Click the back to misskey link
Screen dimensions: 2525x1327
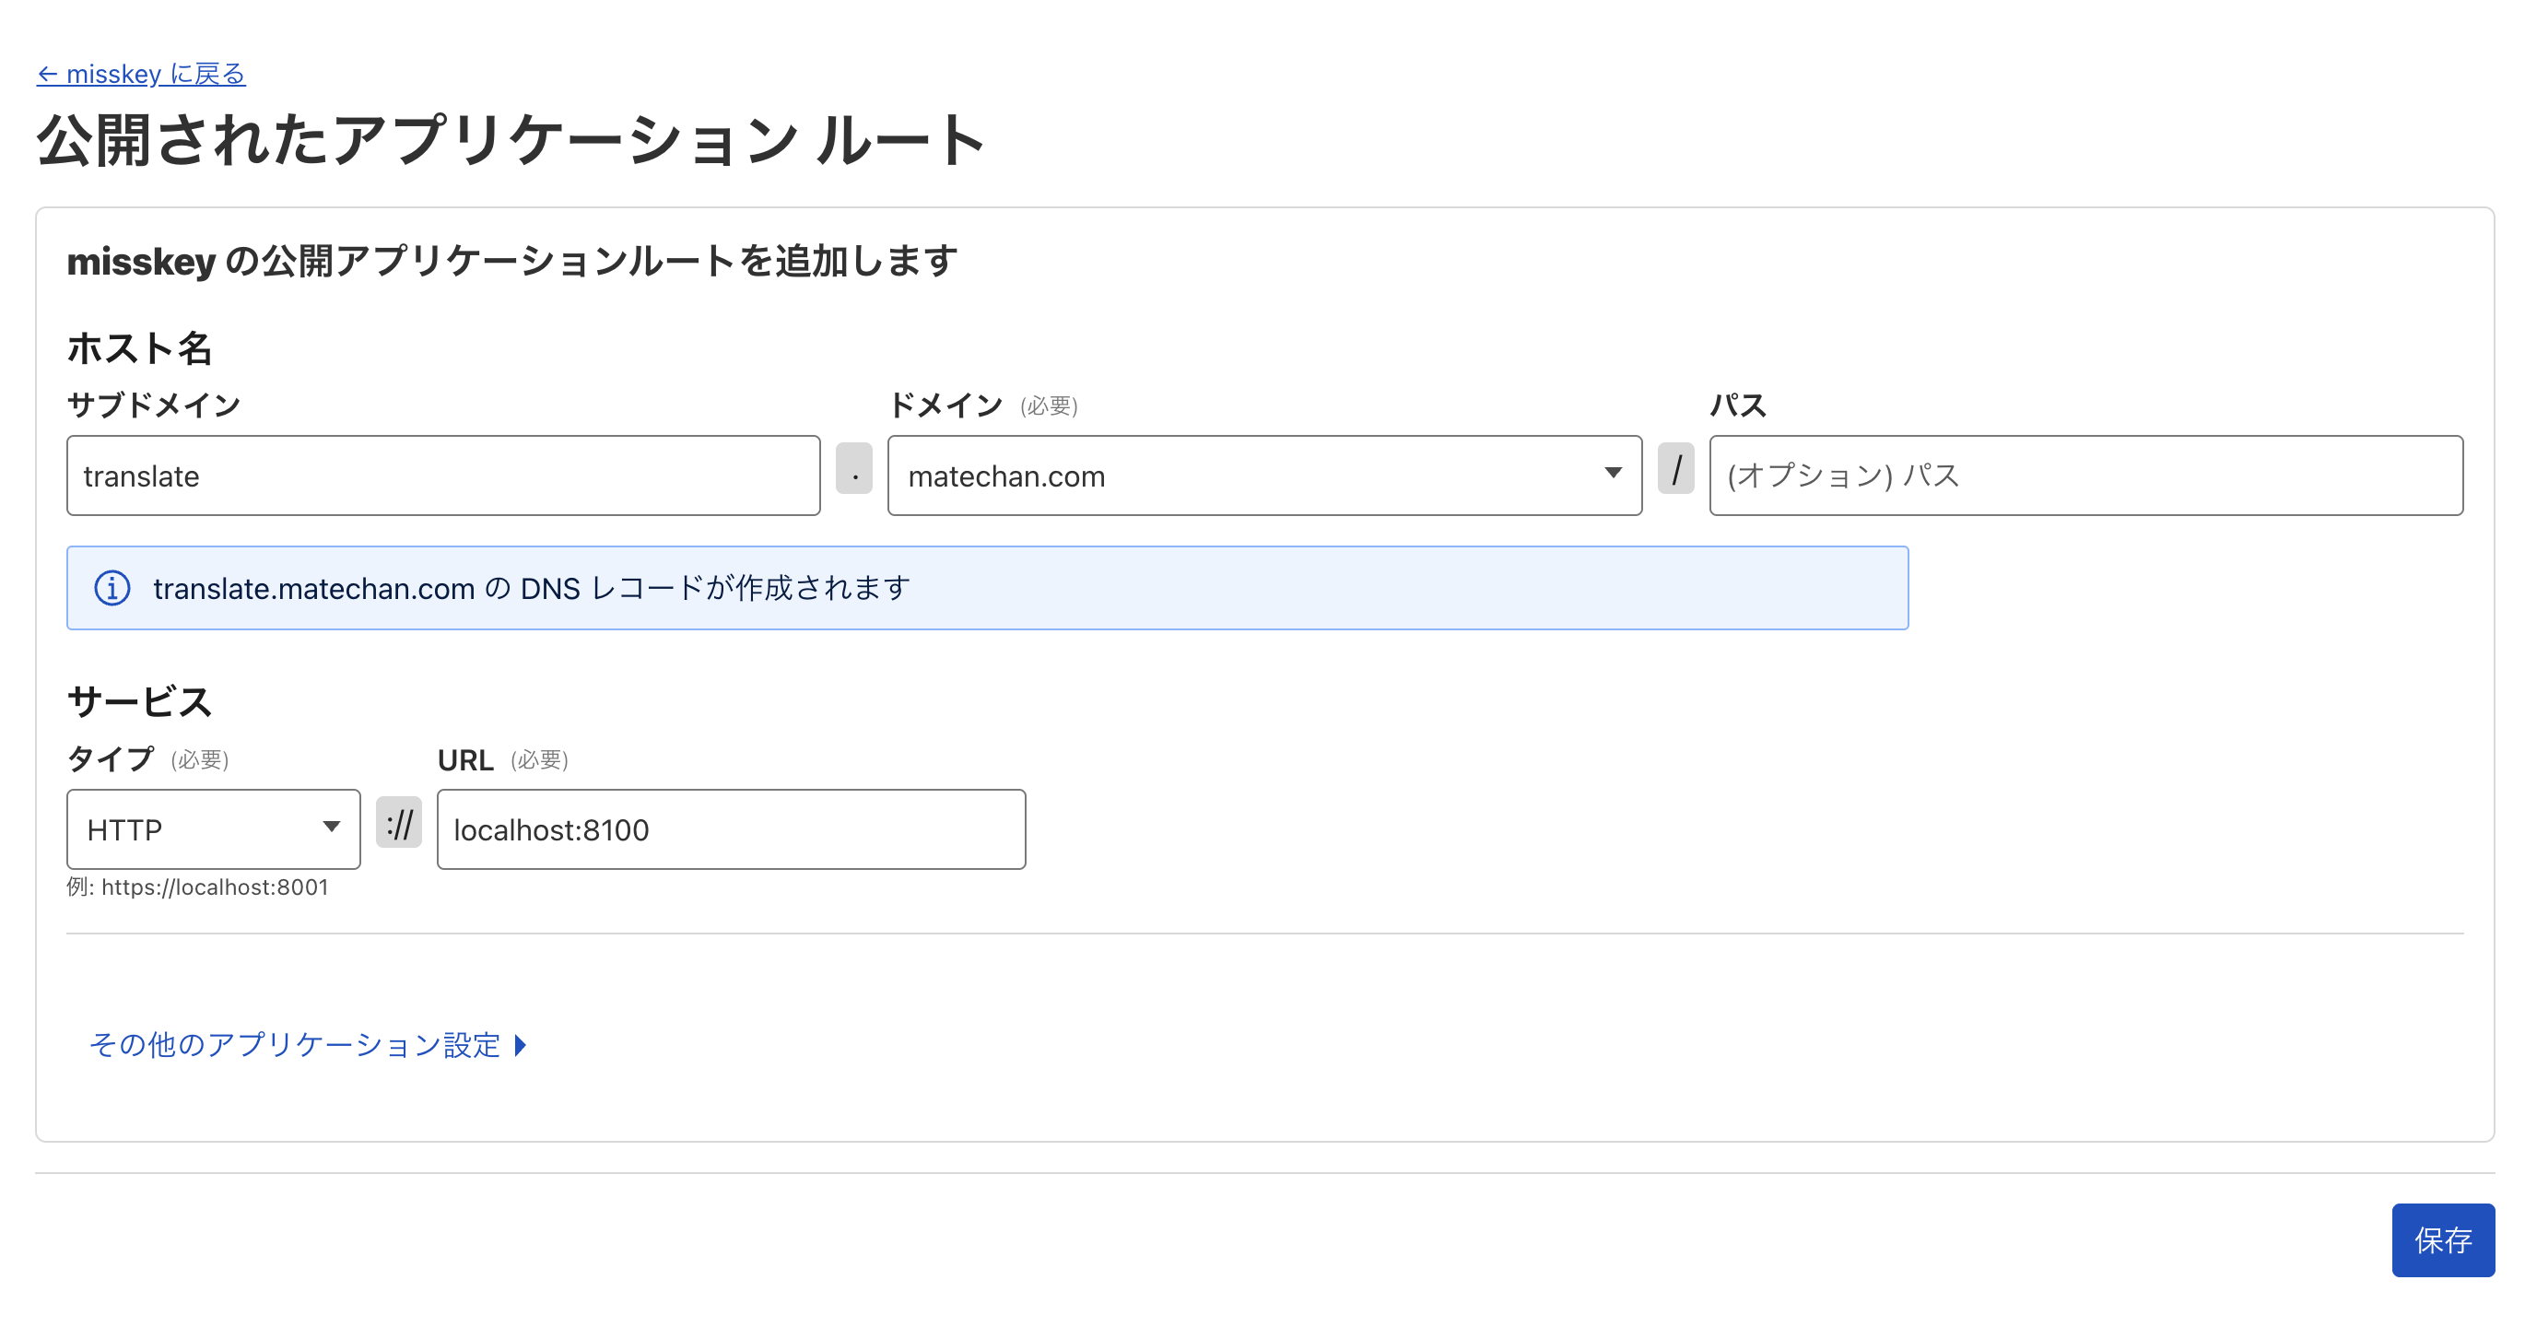pos(141,75)
